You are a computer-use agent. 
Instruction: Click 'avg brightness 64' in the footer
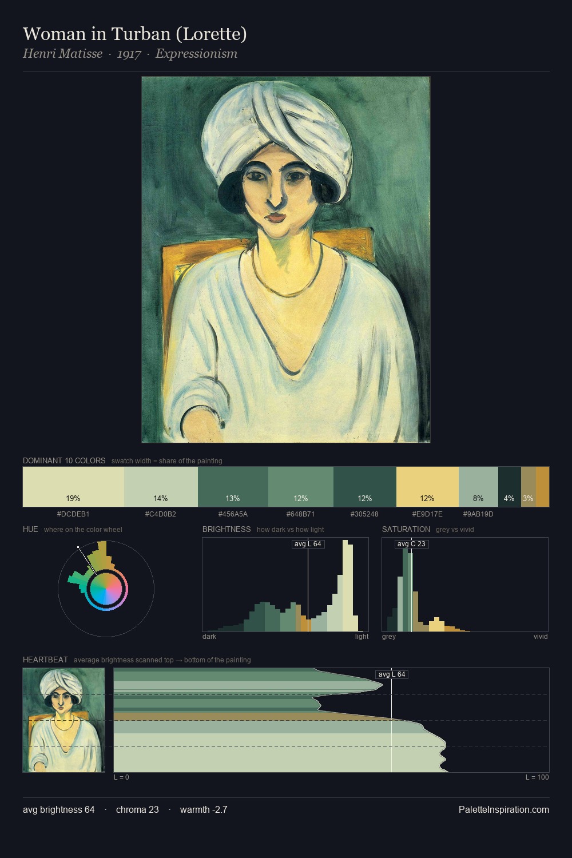pyautogui.click(x=59, y=809)
